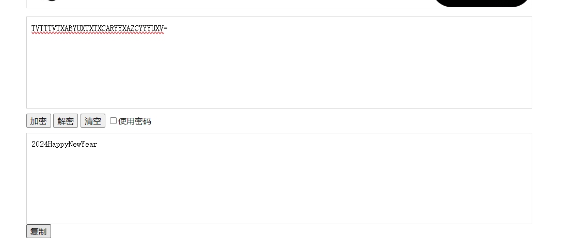Place cursor before the first ciphertext letter
Viewport: 572px width, 248px height.
pyautogui.click(x=31, y=28)
